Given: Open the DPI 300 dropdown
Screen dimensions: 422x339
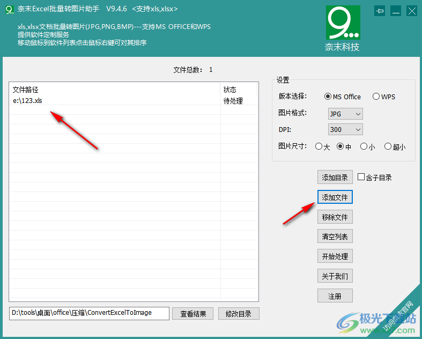Looking at the screenshot, I should pos(345,129).
